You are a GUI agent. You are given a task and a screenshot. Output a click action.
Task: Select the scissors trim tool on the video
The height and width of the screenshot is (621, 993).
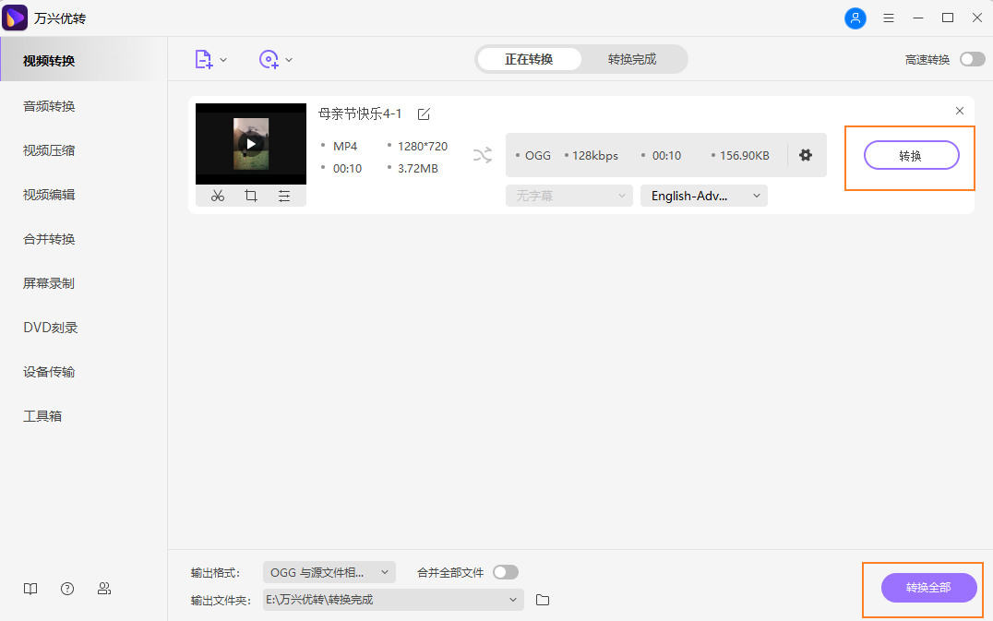218,196
